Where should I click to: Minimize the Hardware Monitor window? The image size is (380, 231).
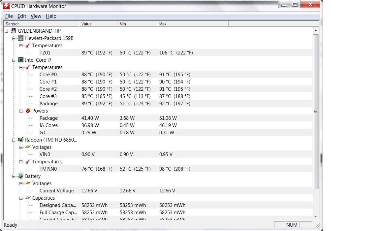click(x=284, y=4)
